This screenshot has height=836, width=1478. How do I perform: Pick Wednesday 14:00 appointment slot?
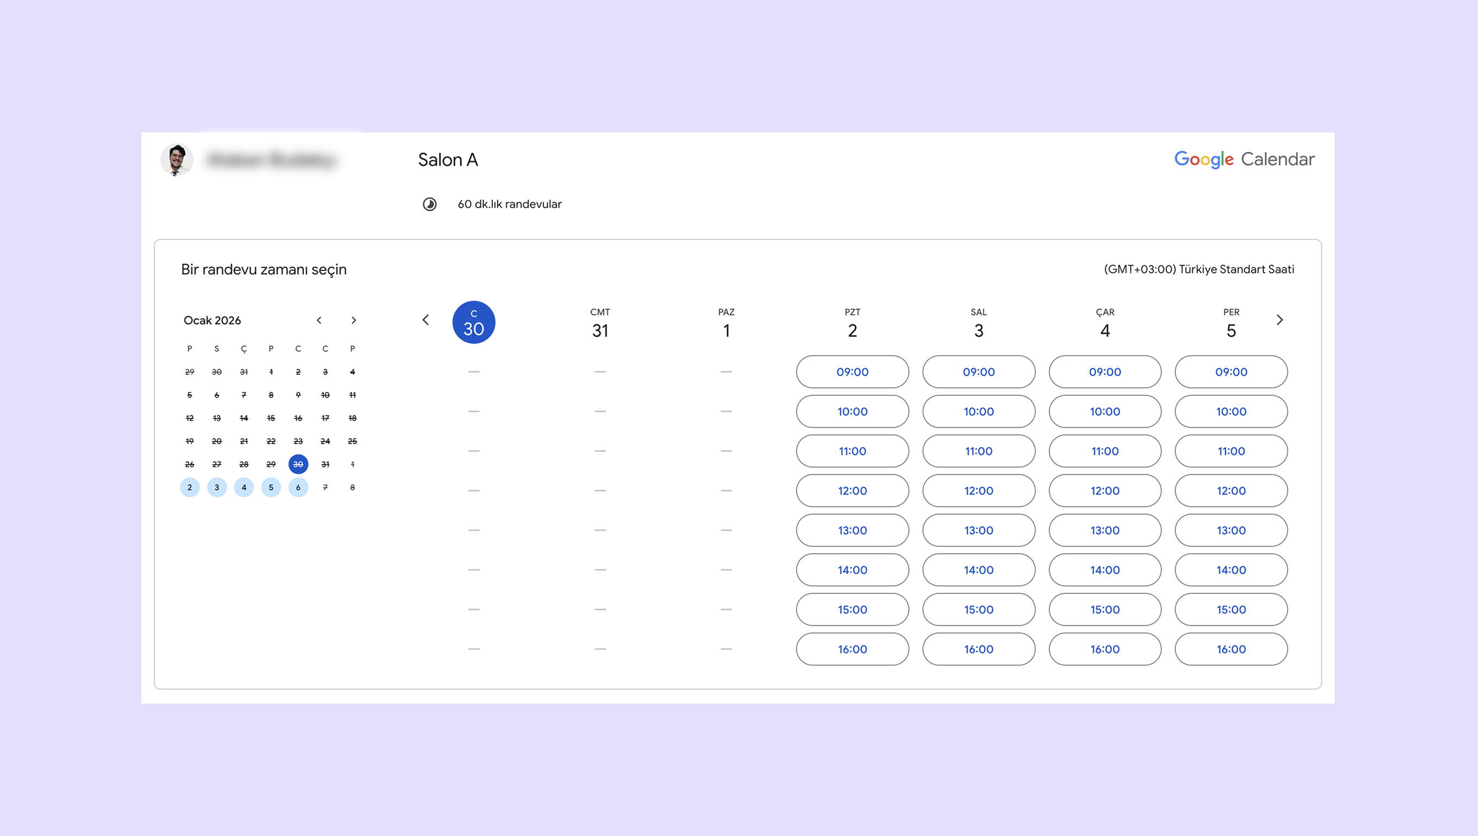[1105, 570]
